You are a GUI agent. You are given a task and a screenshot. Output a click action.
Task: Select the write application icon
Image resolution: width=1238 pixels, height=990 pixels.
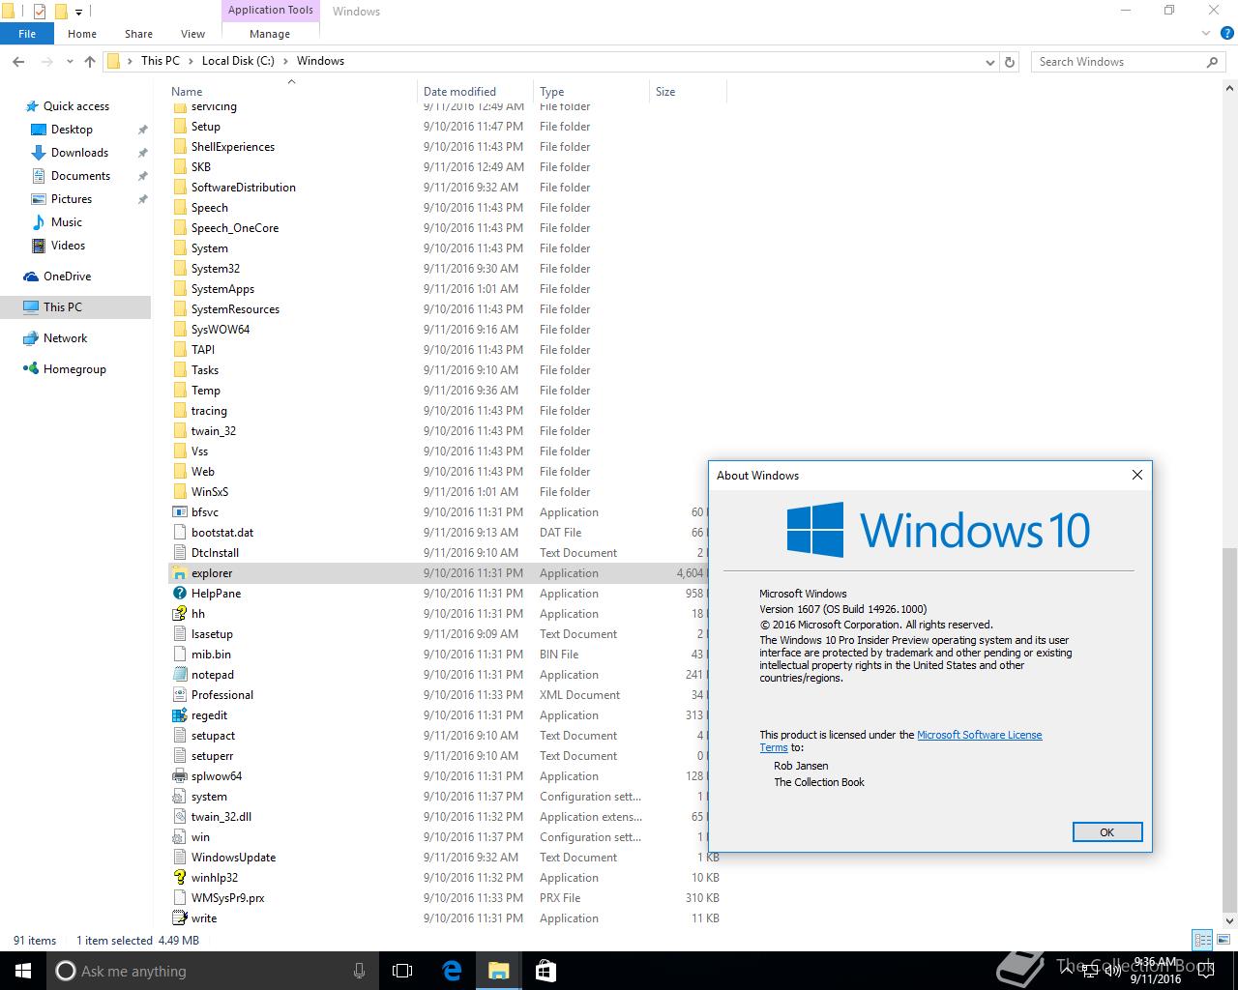click(179, 918)
